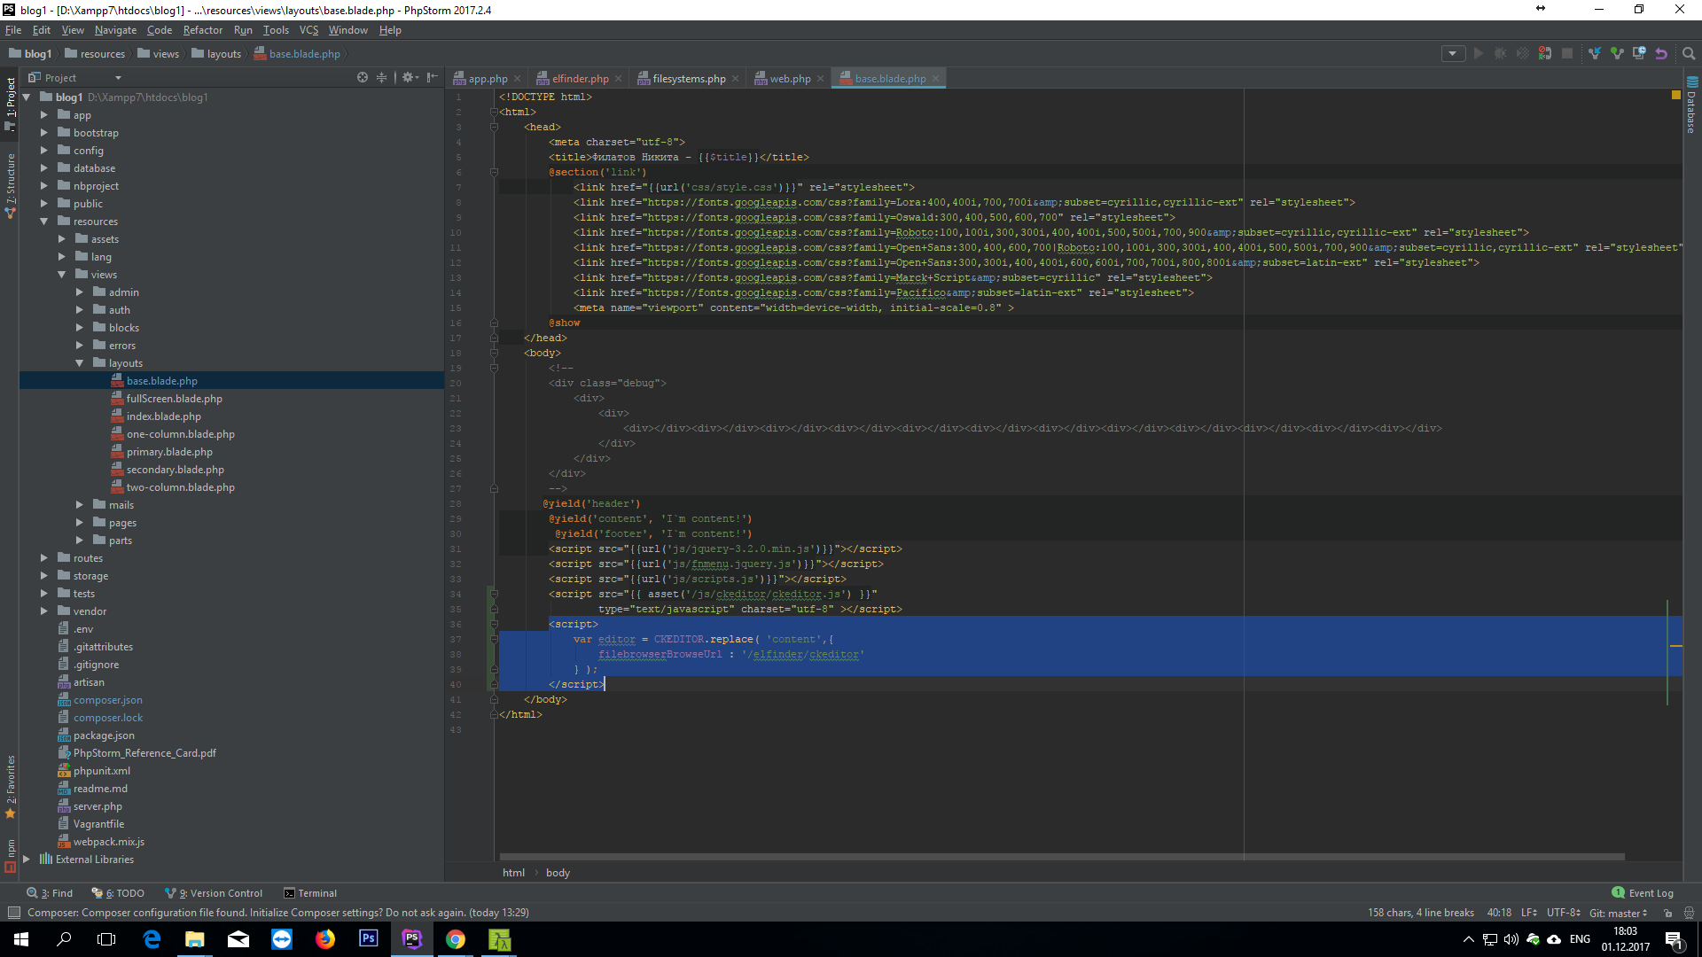The image size is (1702, 957).
Task: Expand the vendor folder
Action: pyautogui.click(x=43, y=611)
